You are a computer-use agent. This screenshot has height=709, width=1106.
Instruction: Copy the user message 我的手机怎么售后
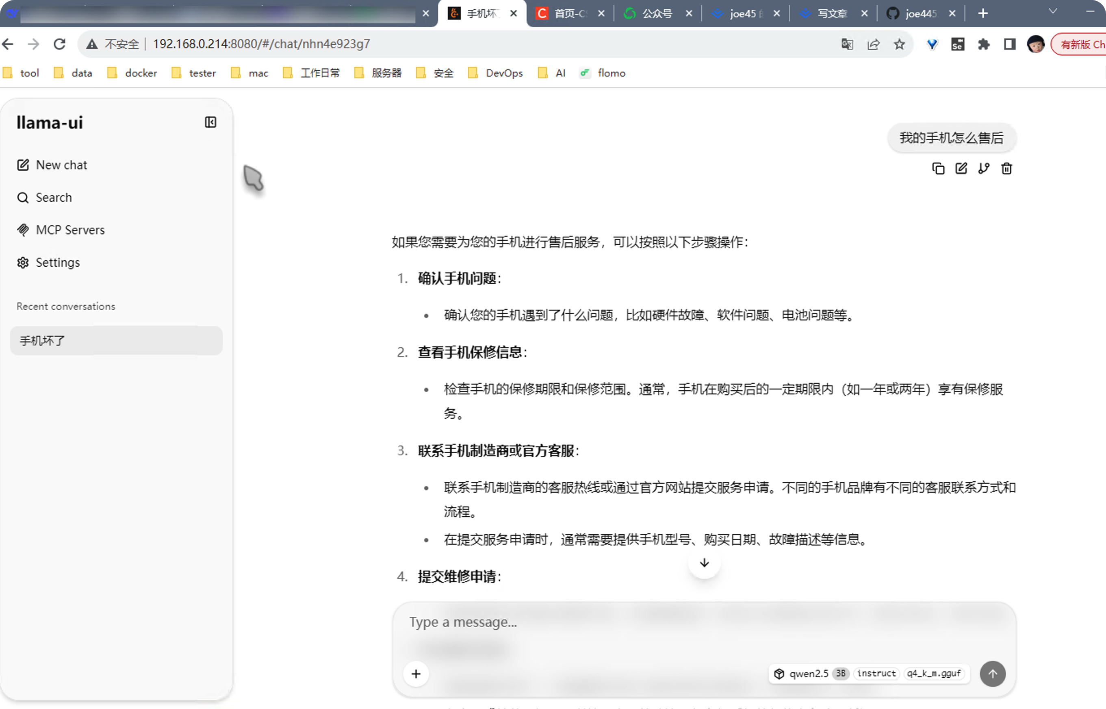click(x=938, y=168)
